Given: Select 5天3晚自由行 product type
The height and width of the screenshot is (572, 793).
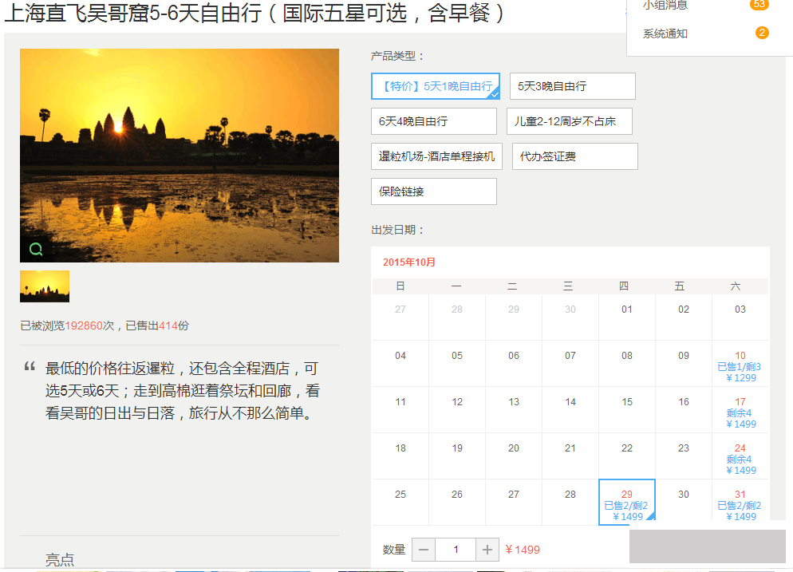Looking at the screenshot, I should (x=572, y=86).
